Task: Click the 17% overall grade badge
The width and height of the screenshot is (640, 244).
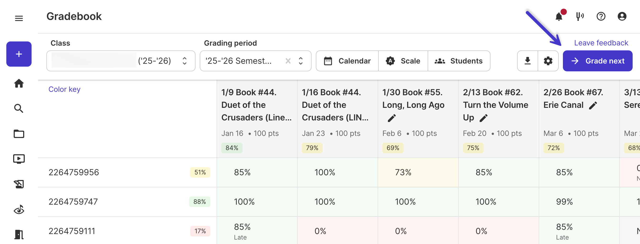Action: pyautogui.click(x=200, y=231)
